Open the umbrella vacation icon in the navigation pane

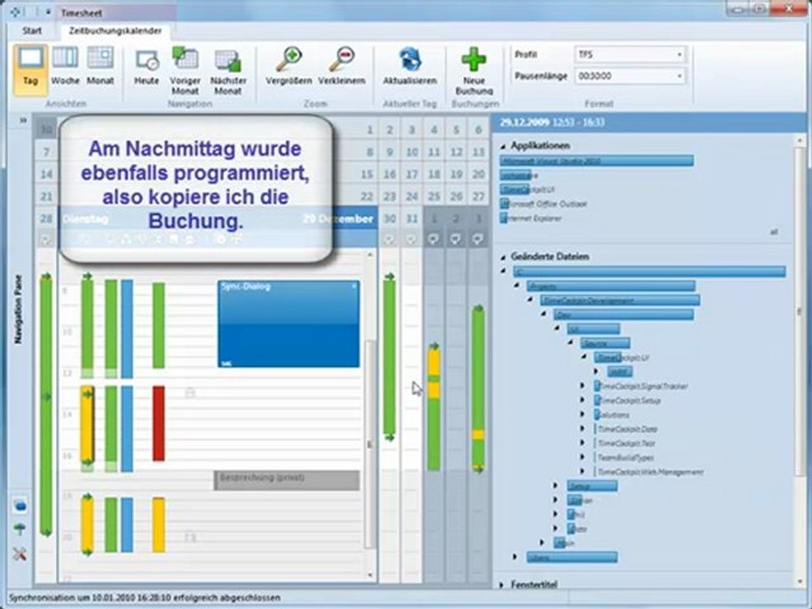click(19, 529)
